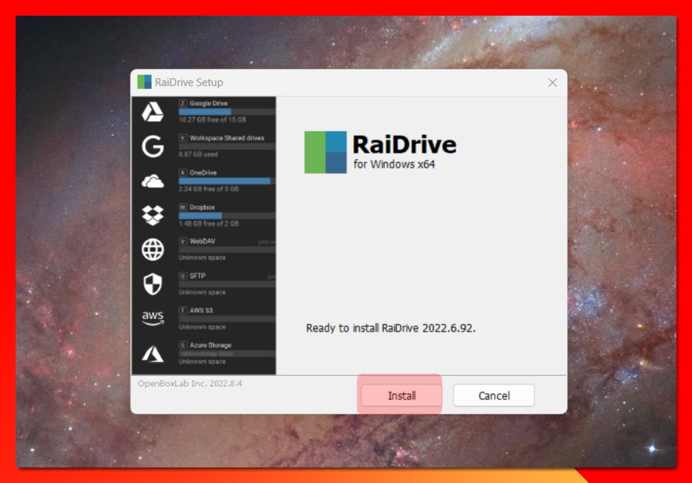Select the AWS S3 icon
This screenshot has width=692, height=483.
pyautogui.click(x=153, y=318)
